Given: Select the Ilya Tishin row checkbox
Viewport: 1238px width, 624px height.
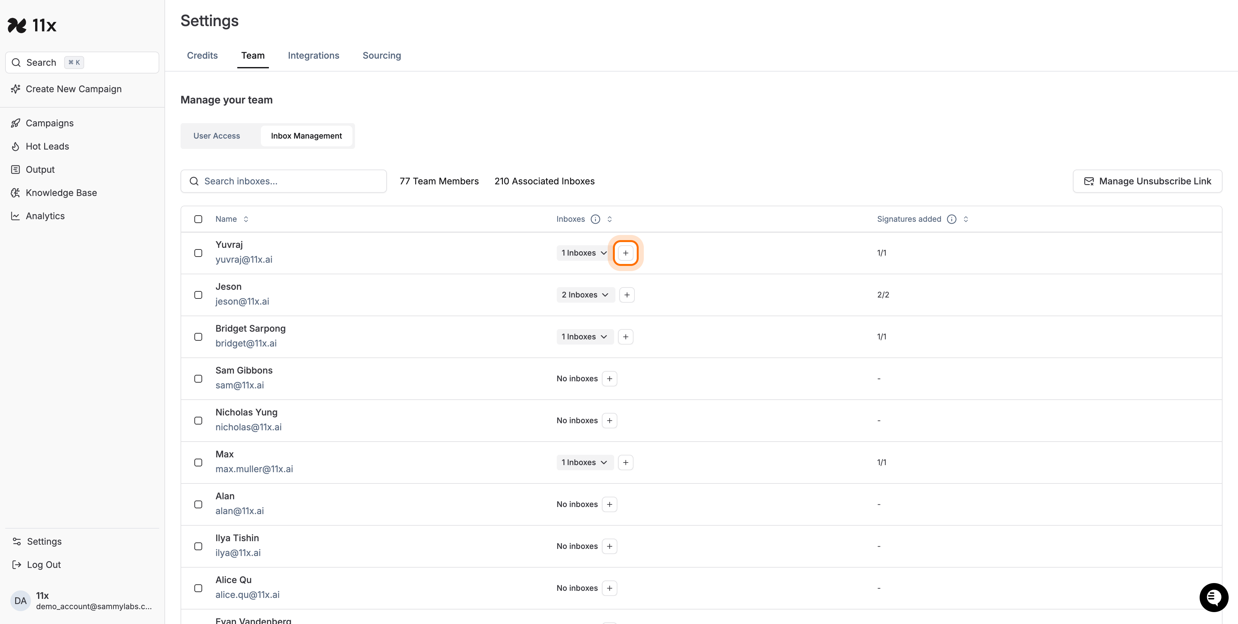Looking at the screenshot, I should point(198,546).
